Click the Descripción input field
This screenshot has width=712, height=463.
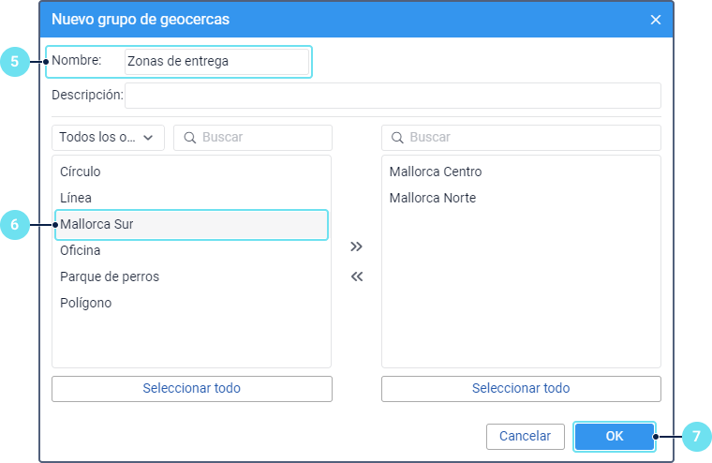pos(393,96)
